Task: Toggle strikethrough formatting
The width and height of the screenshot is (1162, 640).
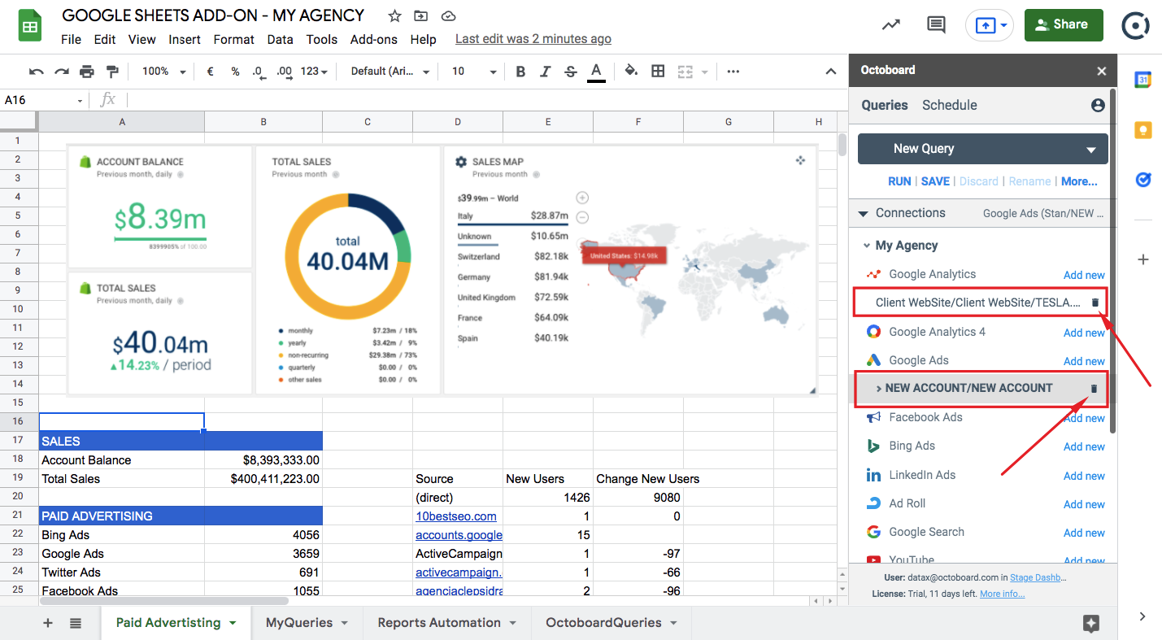Action: pyautogui.click(x=570, y=72)
